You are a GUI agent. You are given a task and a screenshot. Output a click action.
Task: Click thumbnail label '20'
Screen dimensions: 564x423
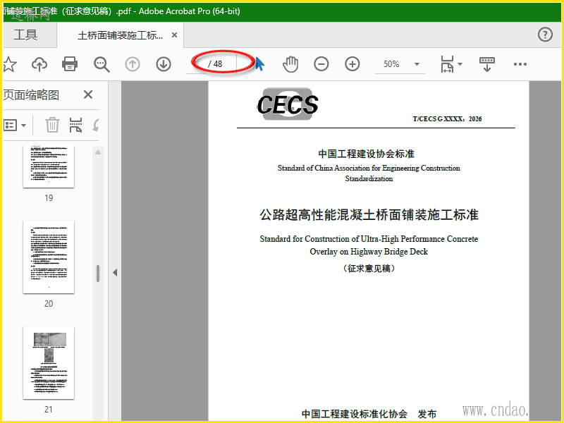tap(49, 304)
